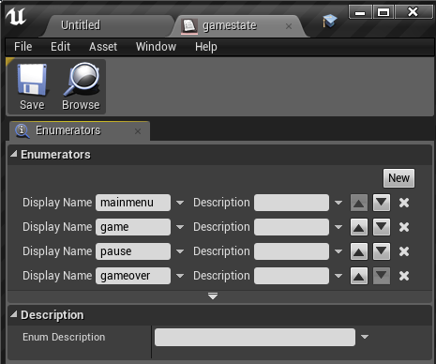Open dropdown next to mainmenu display name
This screenshot has width=436, height=364.
click(180, 203)
